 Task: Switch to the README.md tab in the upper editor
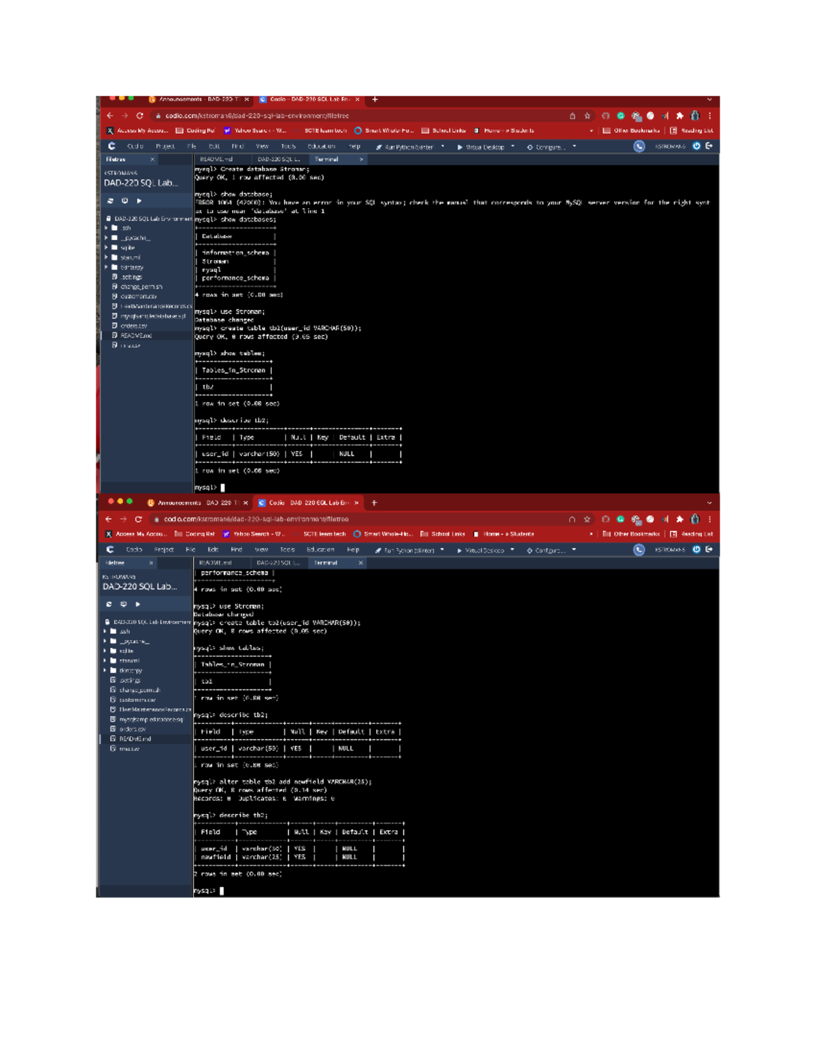pyautogui.click(x=216, y=160)
